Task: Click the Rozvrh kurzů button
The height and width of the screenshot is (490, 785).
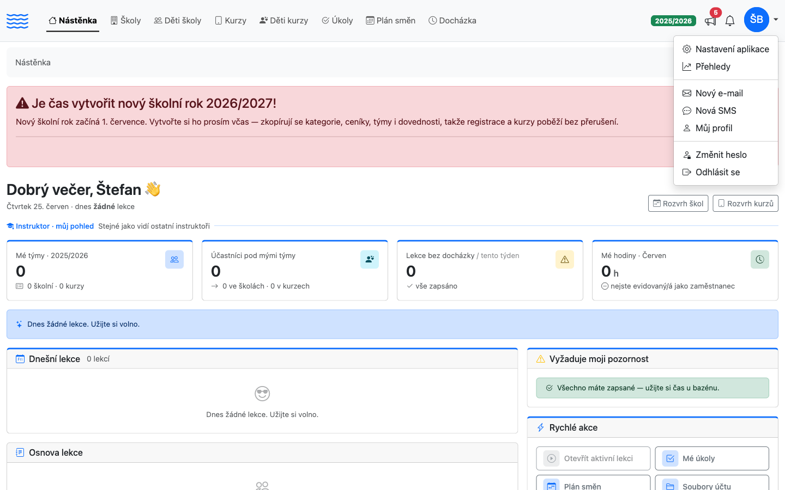Action: (745, 203)
